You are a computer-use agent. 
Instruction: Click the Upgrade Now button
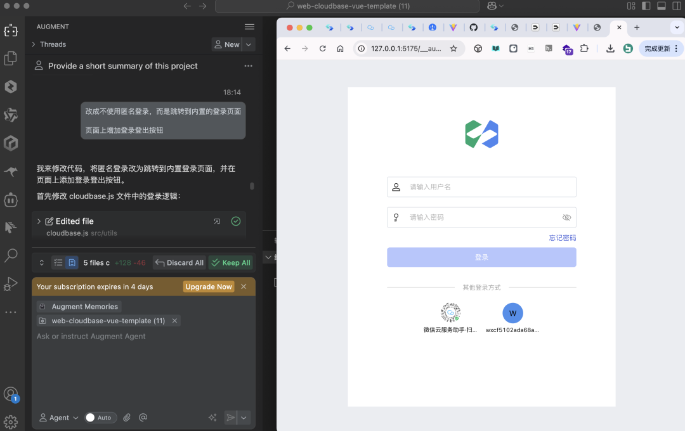(x=208, y=286)
